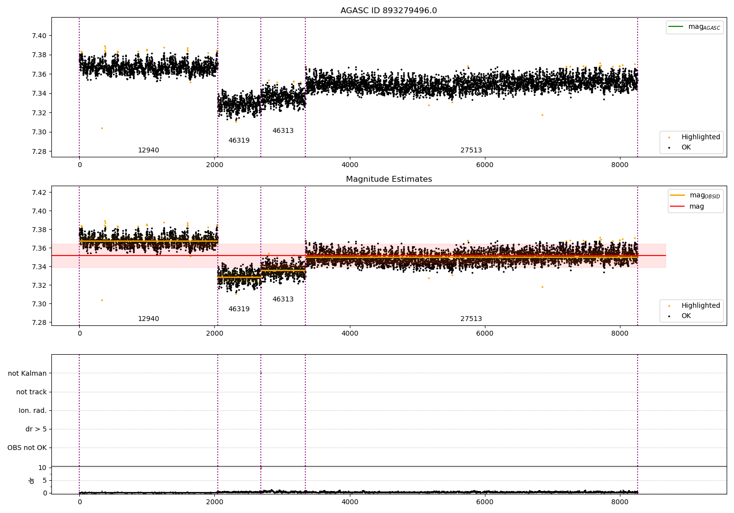The width and height of the screenshot is (734, 513).
Task: Click obsid label 27513 in top plot
Action: (x=471, y=150)
